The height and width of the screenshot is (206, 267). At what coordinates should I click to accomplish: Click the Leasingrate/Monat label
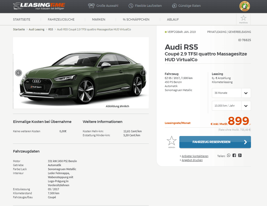pos(178,123)
